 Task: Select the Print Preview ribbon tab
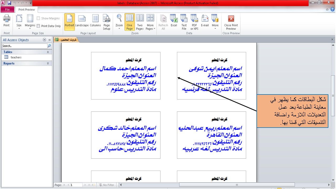click(x=27, y=10)
